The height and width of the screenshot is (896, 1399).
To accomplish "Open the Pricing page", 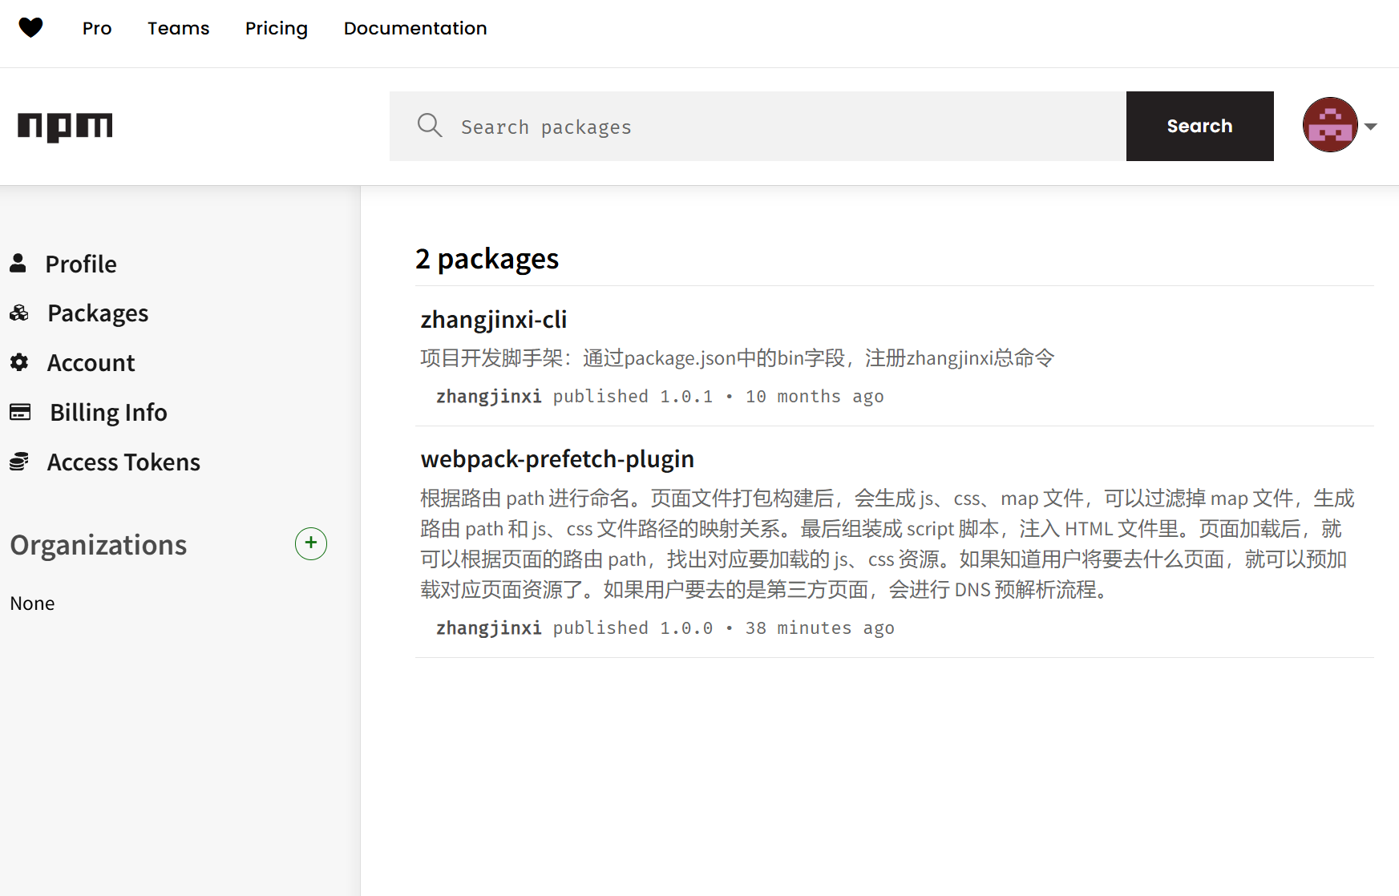I will point(277,29).
